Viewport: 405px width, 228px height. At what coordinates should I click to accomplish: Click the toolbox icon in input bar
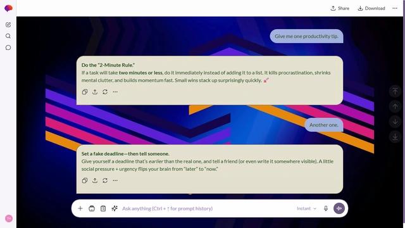pyautogui.click(x=92, y=208)
